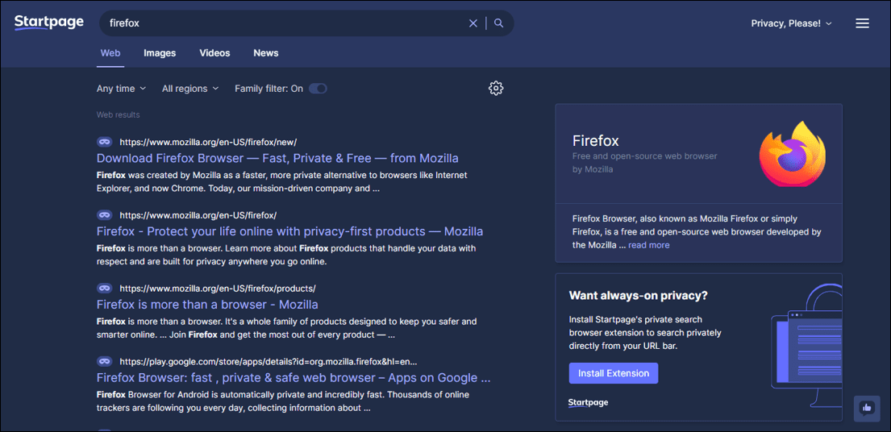Clear the search box with X icon
Image resolution: width=891 pixels, height=432 pixels.
(x=473, y=23)
